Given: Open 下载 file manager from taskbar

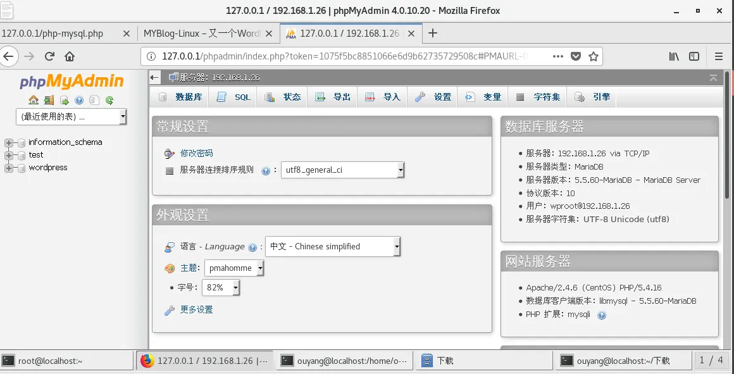Looking at the screenshot, I should [485, 361].
